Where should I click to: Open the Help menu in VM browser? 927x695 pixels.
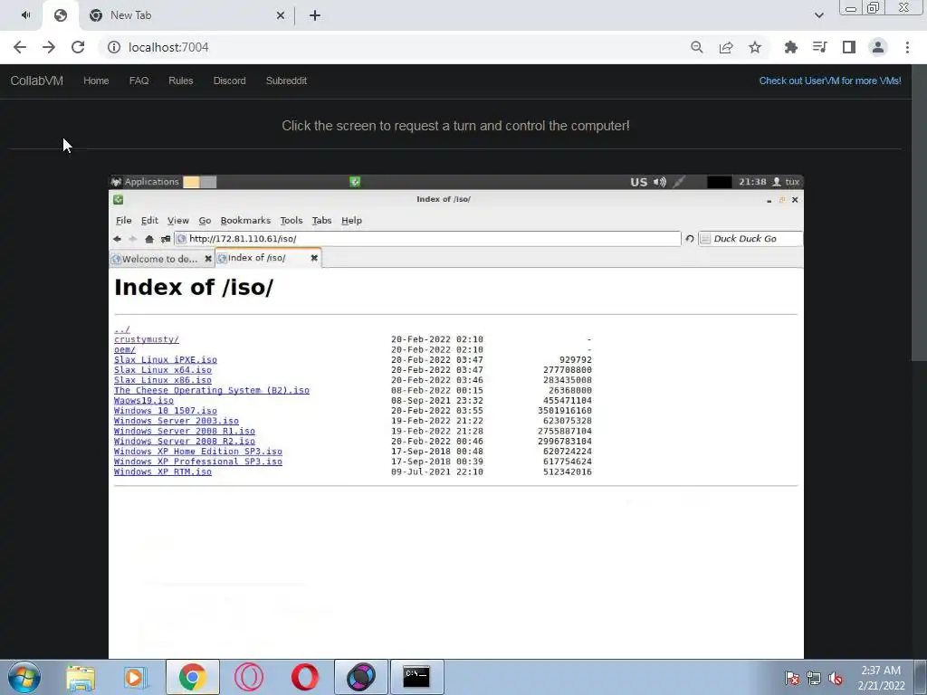tap(351, 221)
